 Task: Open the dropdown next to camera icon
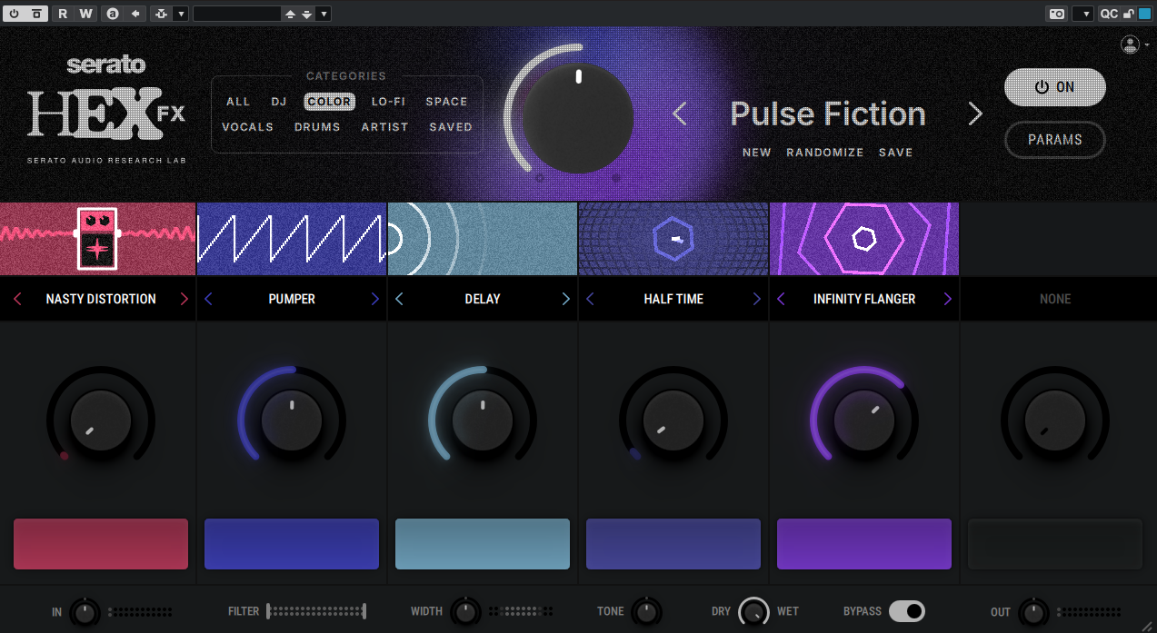coord(1082,14)
